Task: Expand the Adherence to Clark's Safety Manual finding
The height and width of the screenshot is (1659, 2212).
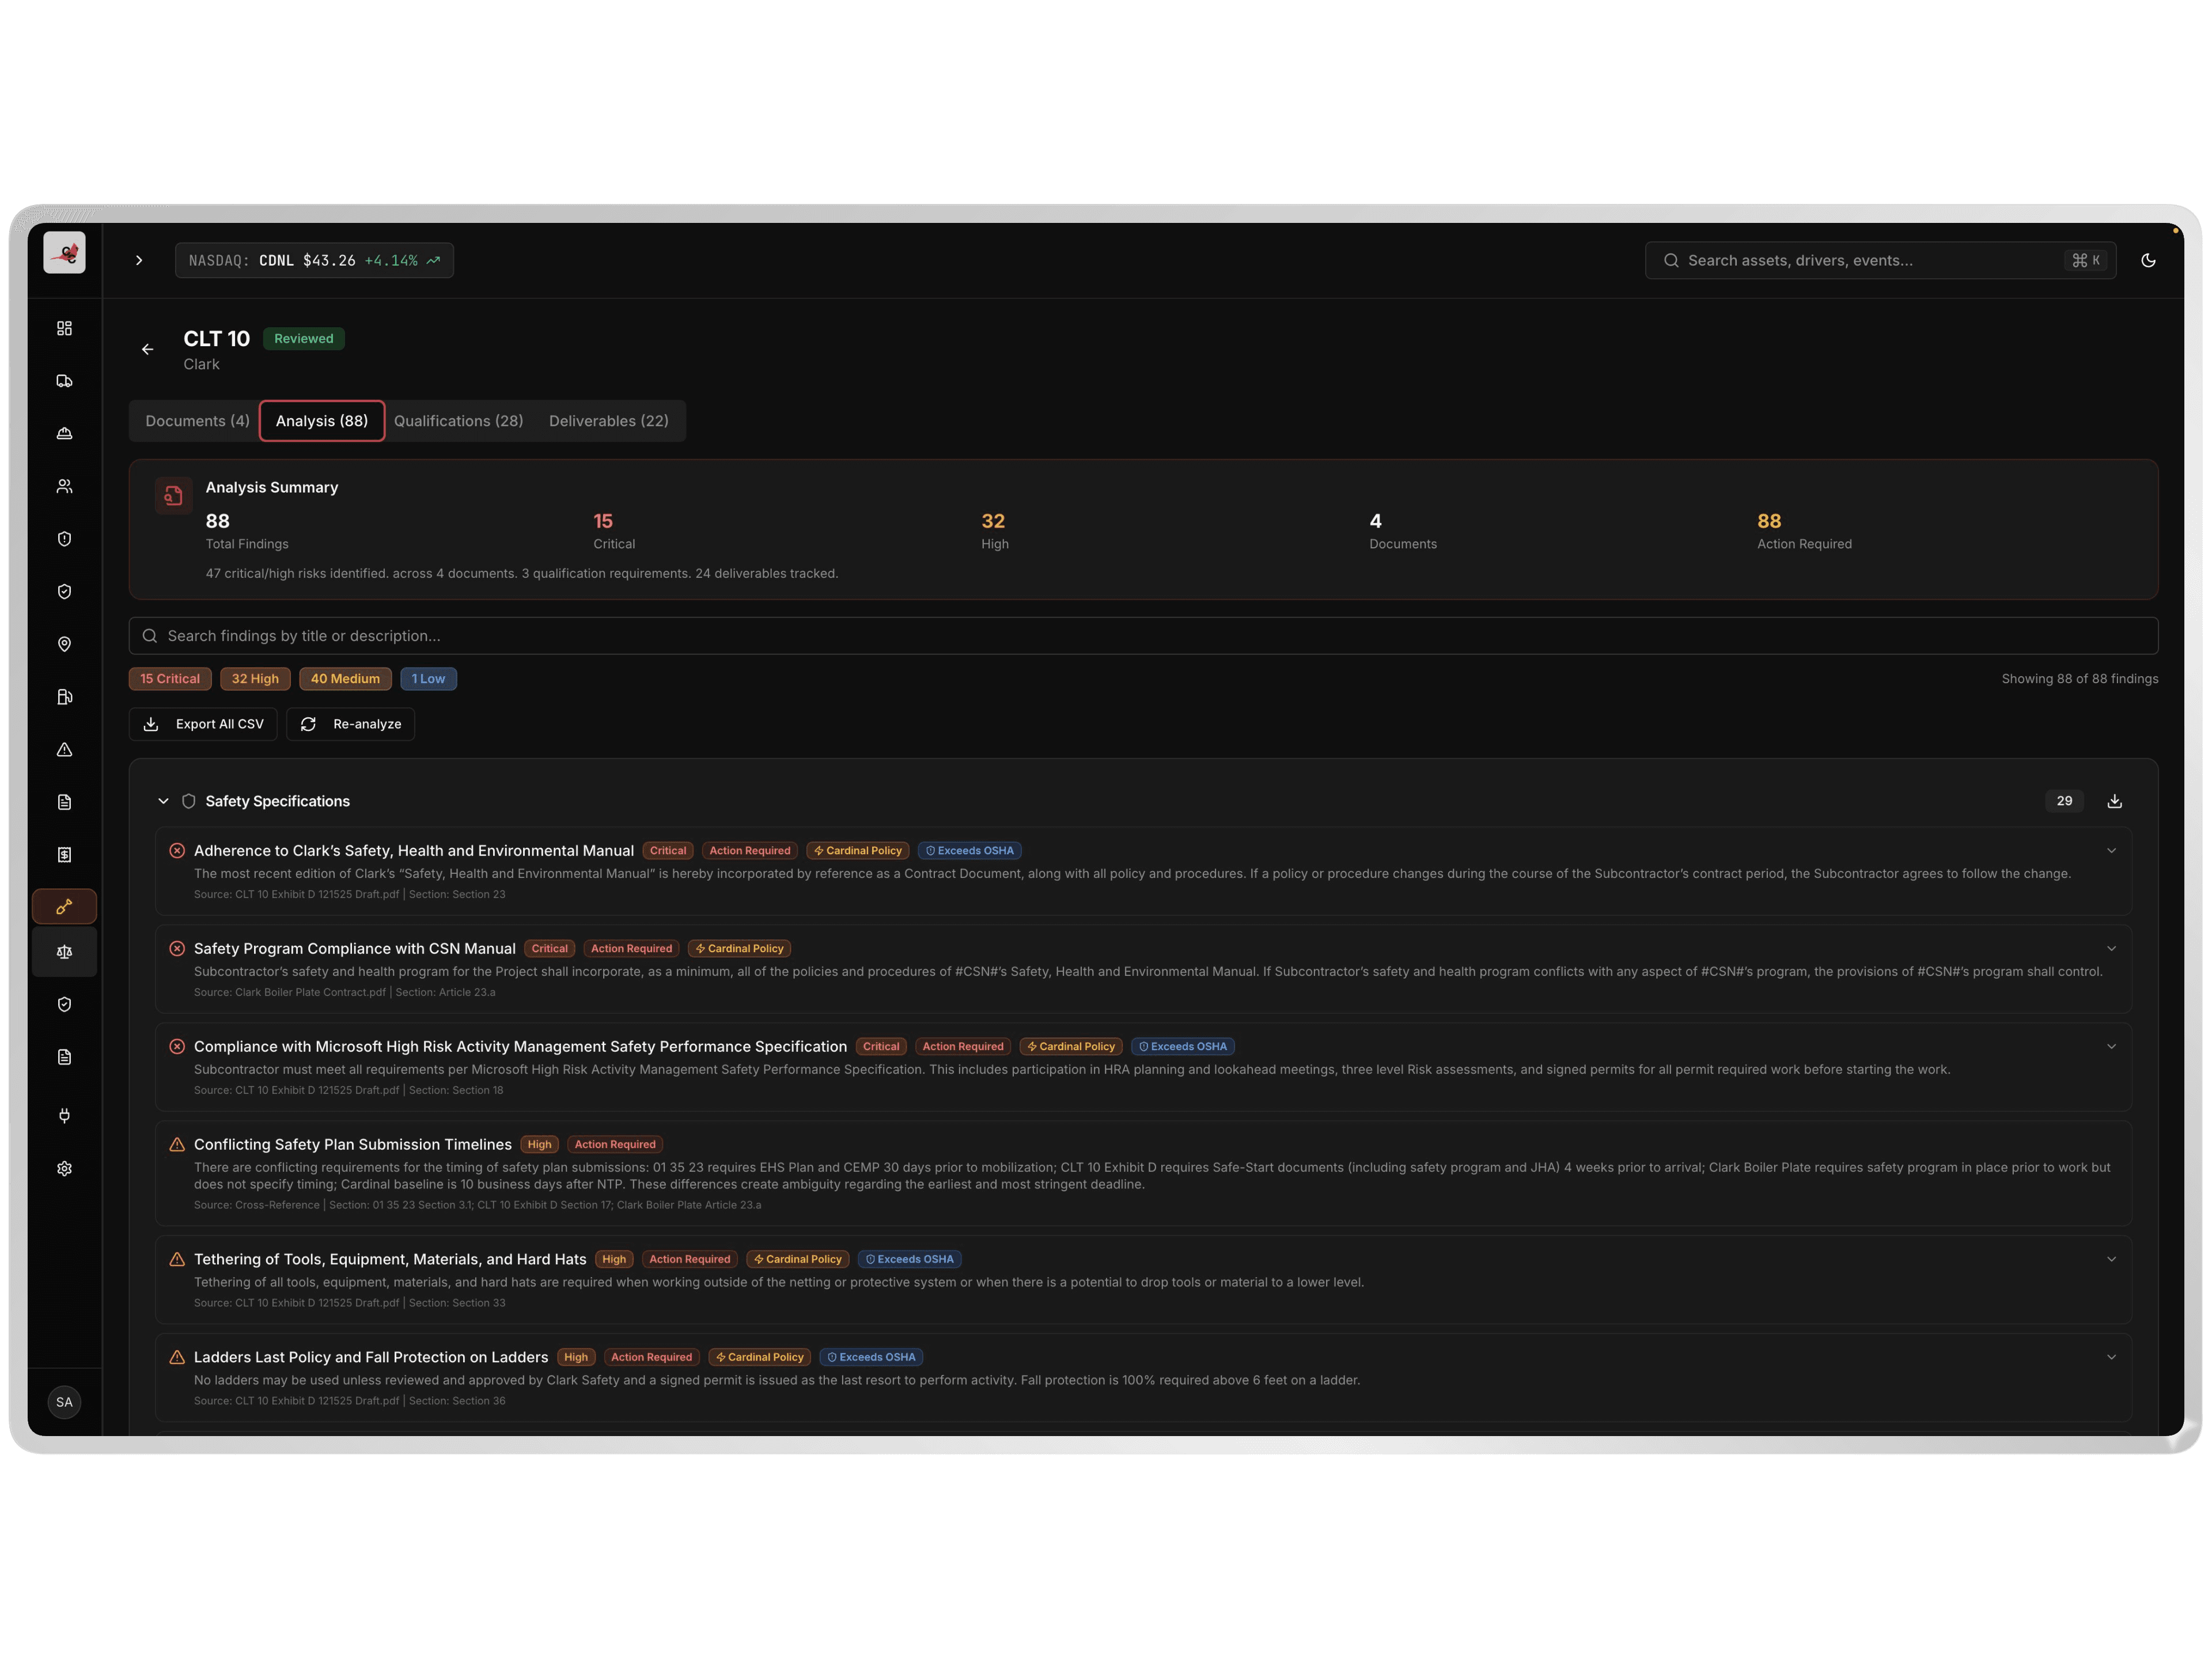Action: coord(2111,851)
